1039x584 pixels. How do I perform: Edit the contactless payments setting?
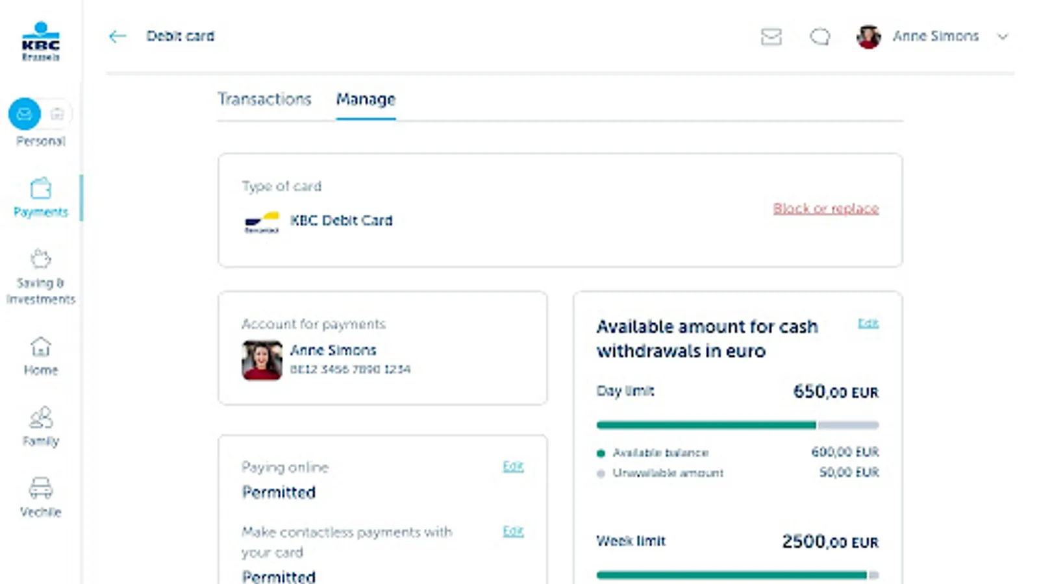point(512,531)
